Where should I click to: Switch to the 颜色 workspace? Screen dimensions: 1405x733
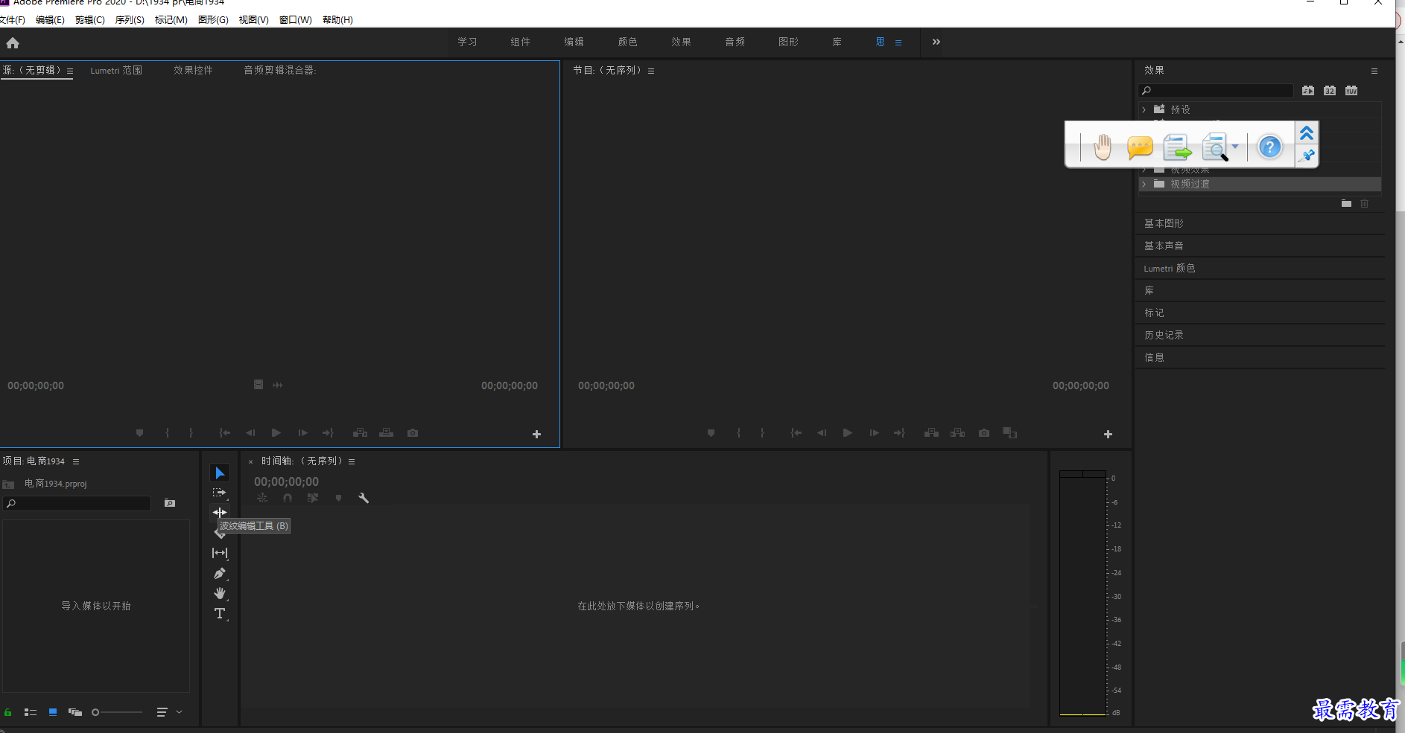pos(628,42)
